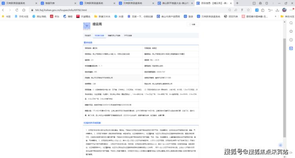This screenshot has height=158, width=295.
Task: Open the 佛山市房产信息网 bookmark
Action: (168, 17)
